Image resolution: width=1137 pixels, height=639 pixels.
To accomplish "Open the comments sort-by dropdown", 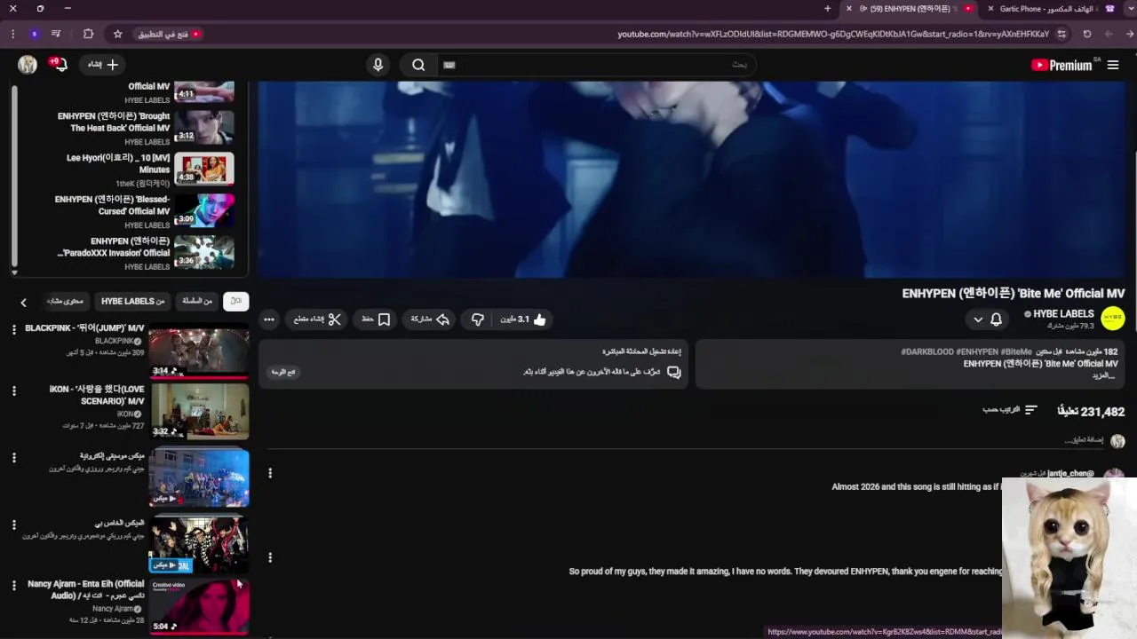I will click(1010, 410).
